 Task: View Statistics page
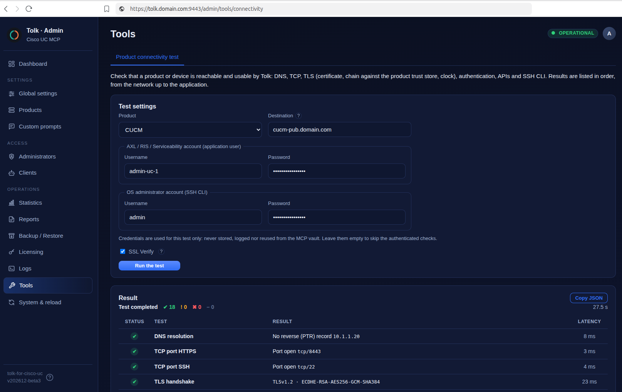click(48, 203)
